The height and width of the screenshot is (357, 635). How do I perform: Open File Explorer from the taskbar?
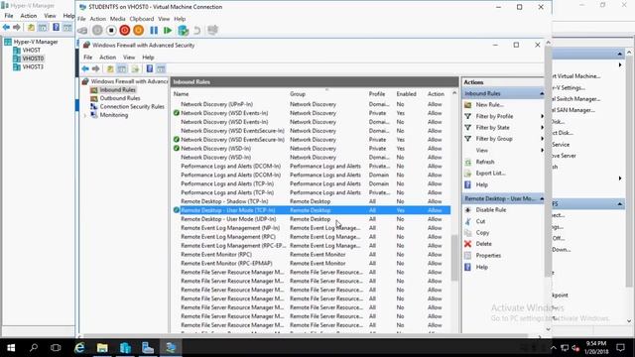click(102, 348)
